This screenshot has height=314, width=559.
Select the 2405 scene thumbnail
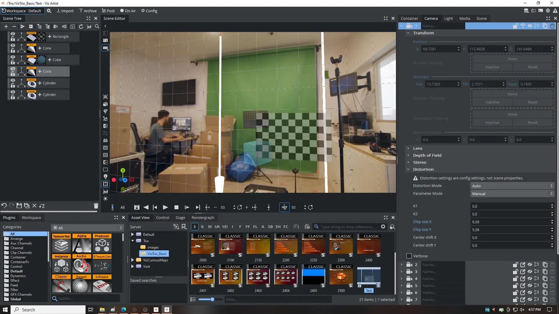click(313, 275)
